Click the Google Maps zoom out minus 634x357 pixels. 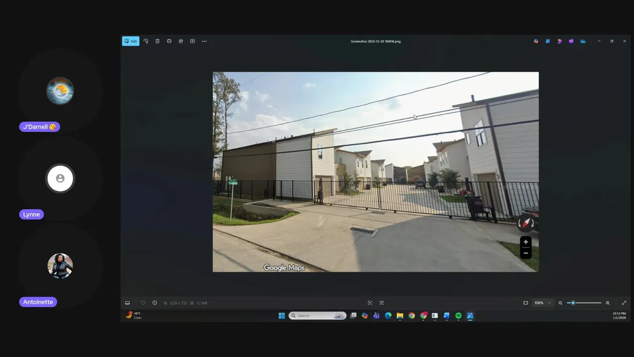pyautogui.click(x=526, y=253)
